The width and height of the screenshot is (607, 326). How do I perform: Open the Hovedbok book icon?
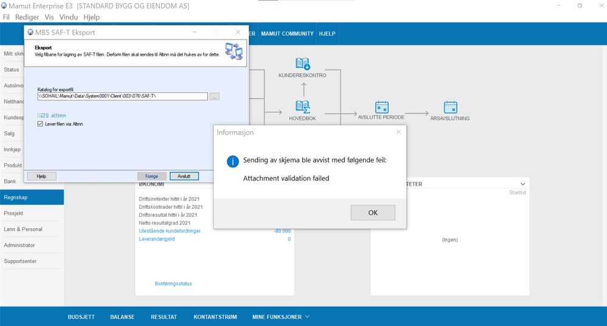click(x=303, y=107)
